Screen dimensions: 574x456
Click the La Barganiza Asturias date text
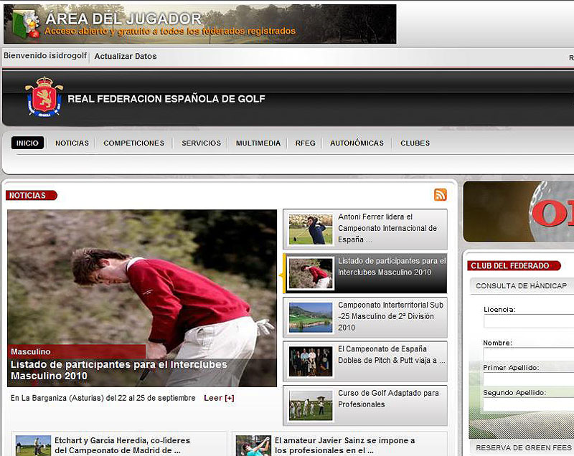pos(103,398)
